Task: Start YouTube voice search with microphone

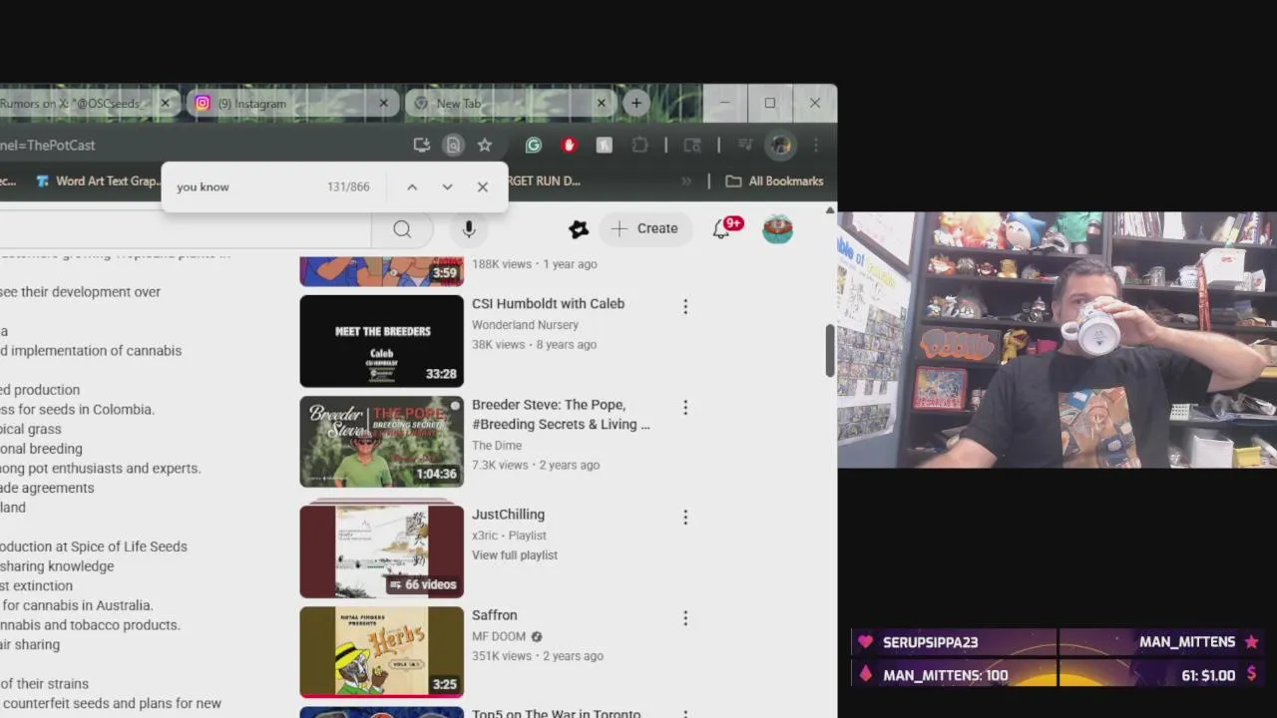Action: coord(469,229)
